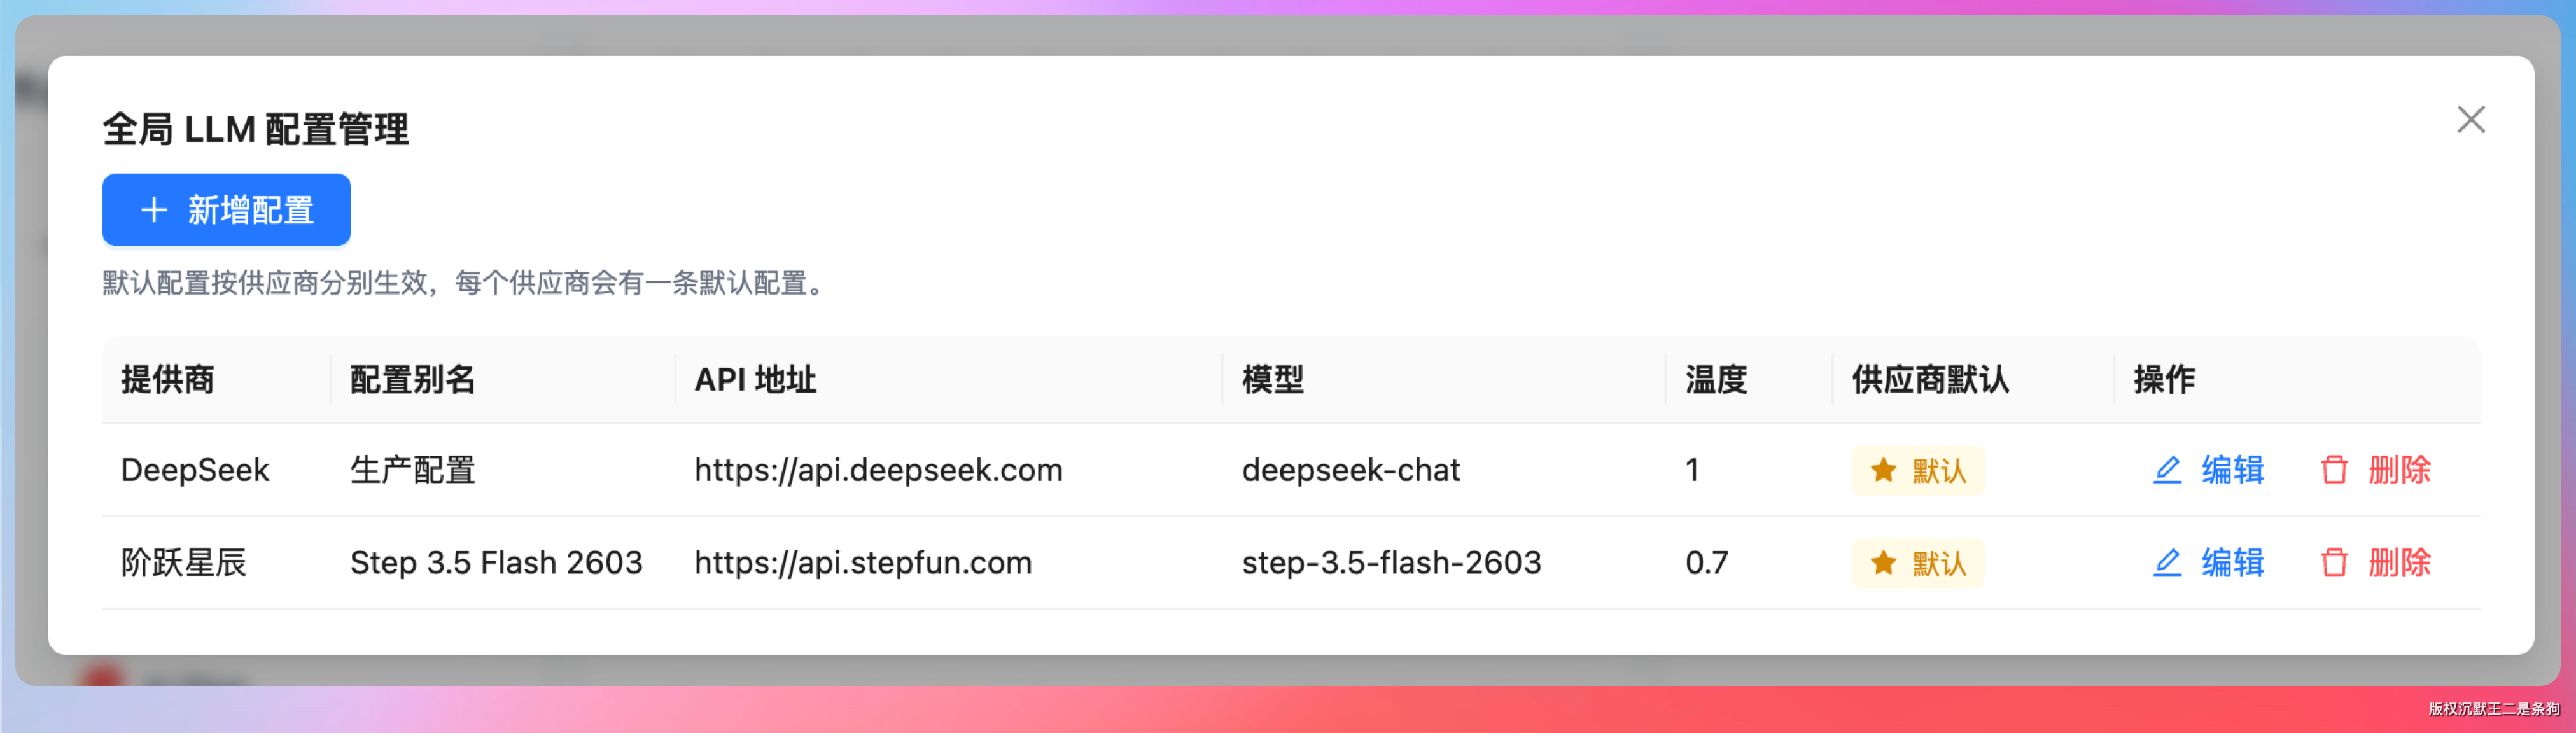Close the 全局 LLM 配置管理 dialog
The width and height of the screenshot is (2576, 733).
click(2470, 120)
